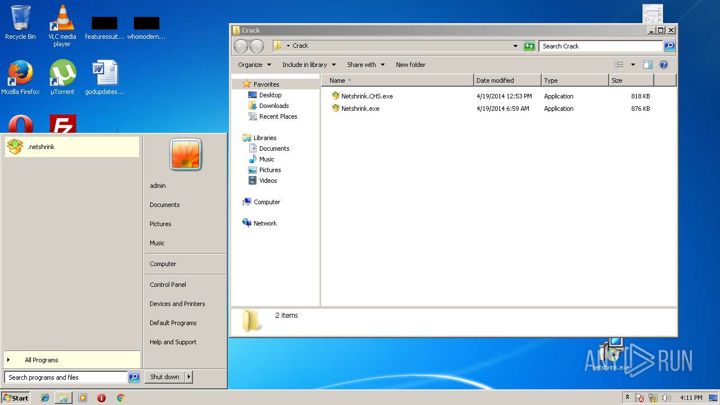The image size is (720, 405).
Task: Open the featuressuit desktop file
Action: [105, 28]
